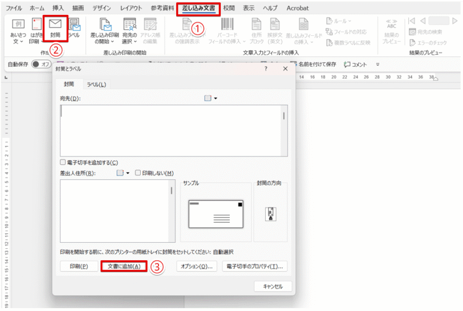Viewport: 463px width, 311px height.
Task: Go to next record arrow icon
Action: 455,21
